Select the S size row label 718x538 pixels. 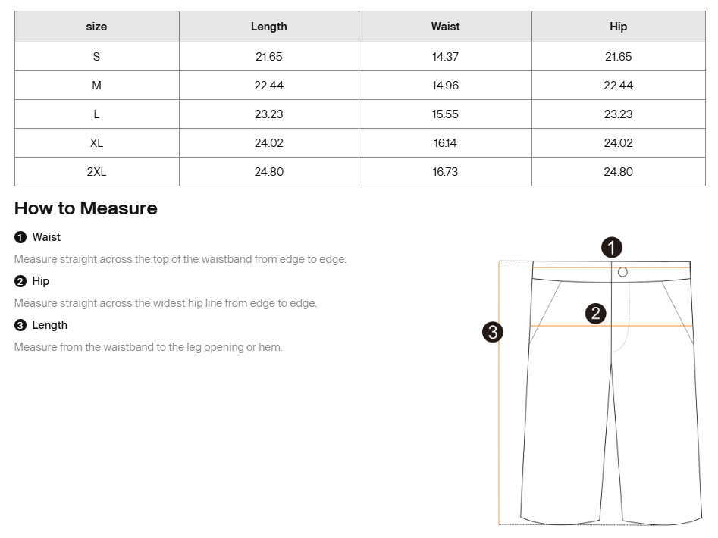[96, 57]
